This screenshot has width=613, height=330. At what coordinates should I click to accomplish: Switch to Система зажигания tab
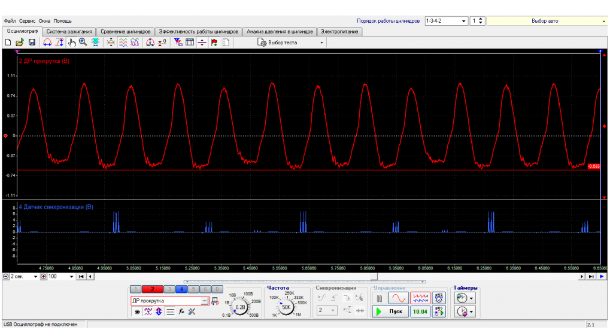69,32
